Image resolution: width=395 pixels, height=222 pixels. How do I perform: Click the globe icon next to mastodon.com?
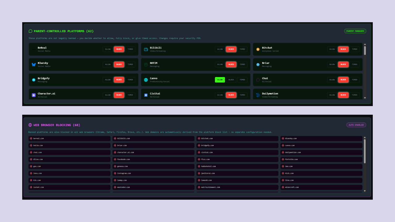pyautogui.click(x=115, y=187)
